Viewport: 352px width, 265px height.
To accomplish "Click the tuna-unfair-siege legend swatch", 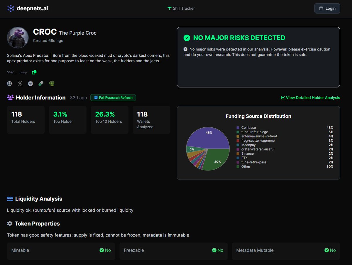I will 238,132.
